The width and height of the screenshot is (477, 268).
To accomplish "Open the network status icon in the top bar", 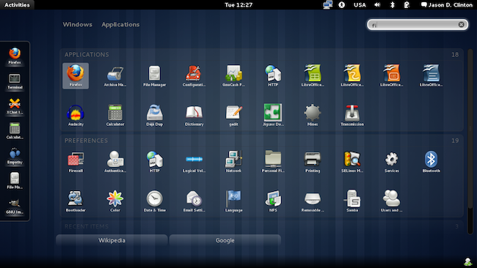I will [x=327, y=5].
